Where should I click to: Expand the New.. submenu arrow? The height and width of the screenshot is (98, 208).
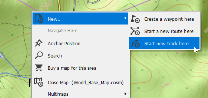click(x=125, y=18)
